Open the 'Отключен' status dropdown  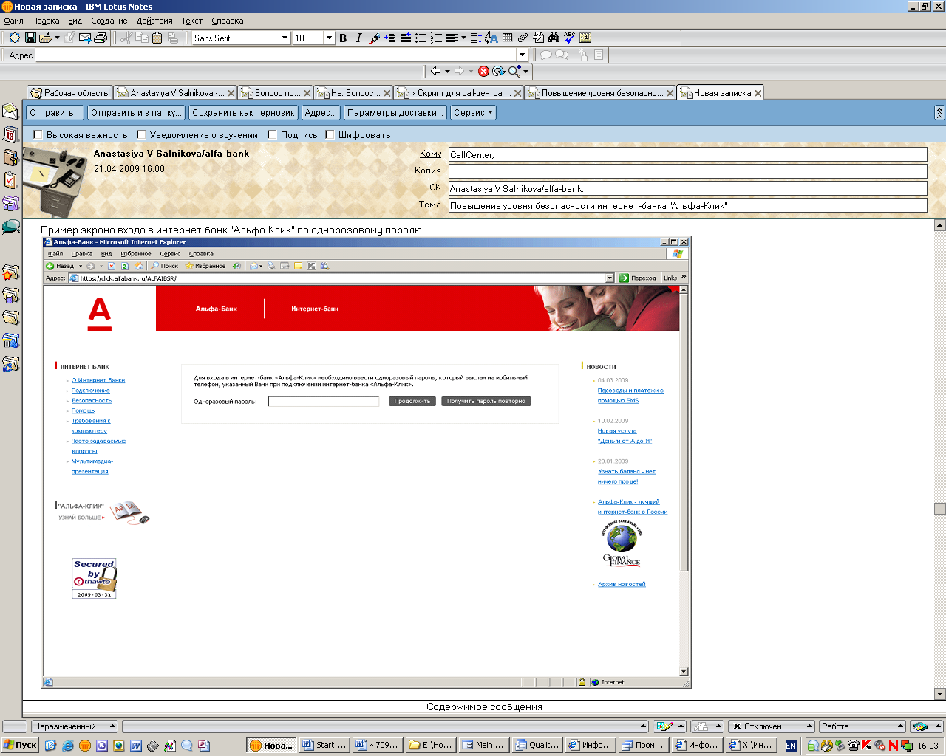pos(771,726)
